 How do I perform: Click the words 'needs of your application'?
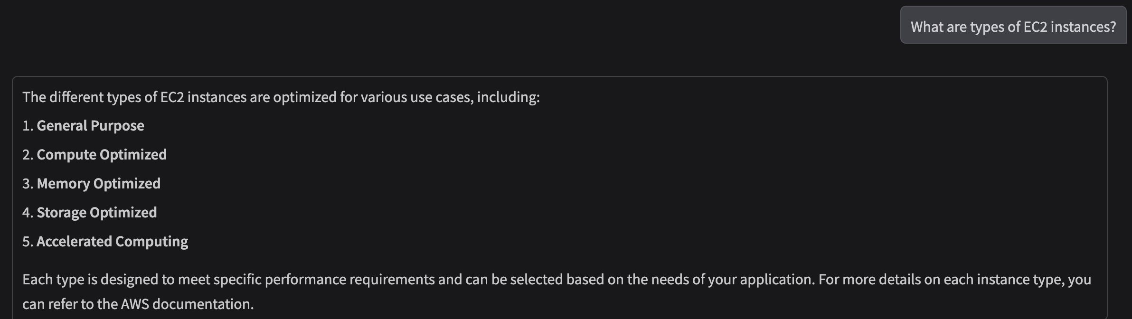pyautogui.click(x=732, y=280)
